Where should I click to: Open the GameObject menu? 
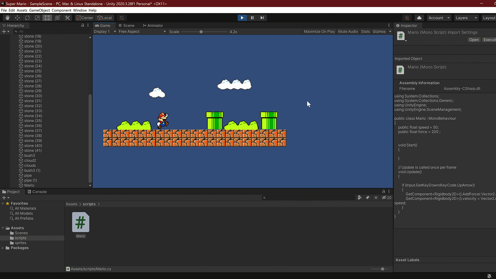[39, 10]
